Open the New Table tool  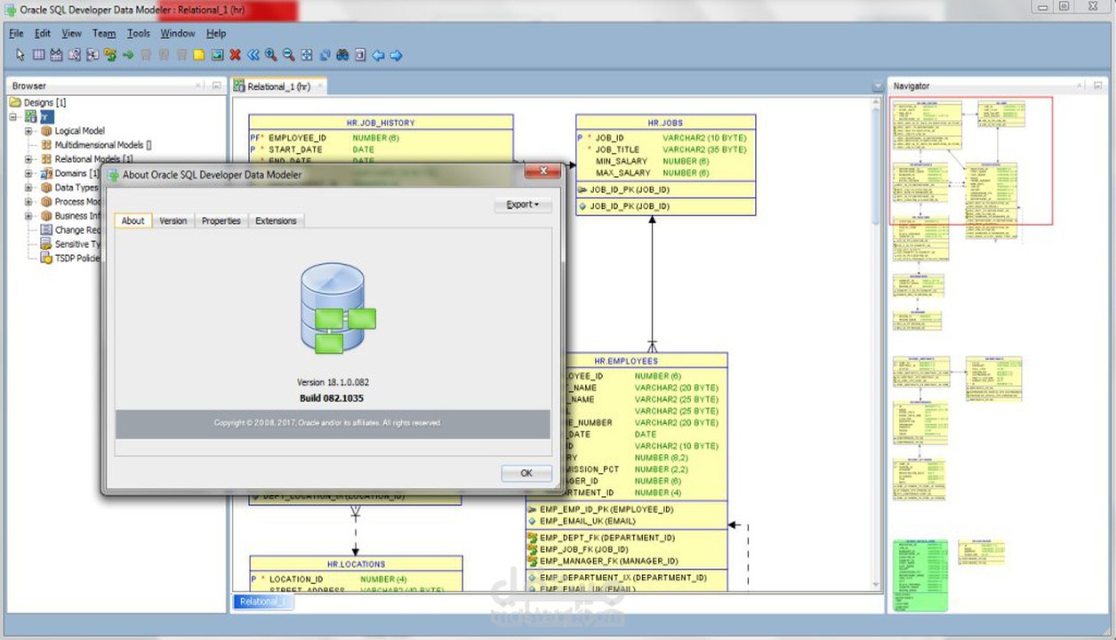[x=39, y=54]
